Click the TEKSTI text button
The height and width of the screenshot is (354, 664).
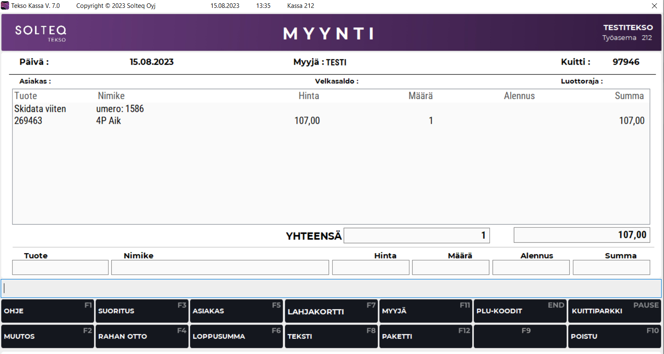pos(331,336)
